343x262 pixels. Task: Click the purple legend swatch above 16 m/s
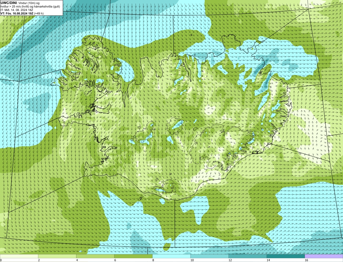coord(324,256)
